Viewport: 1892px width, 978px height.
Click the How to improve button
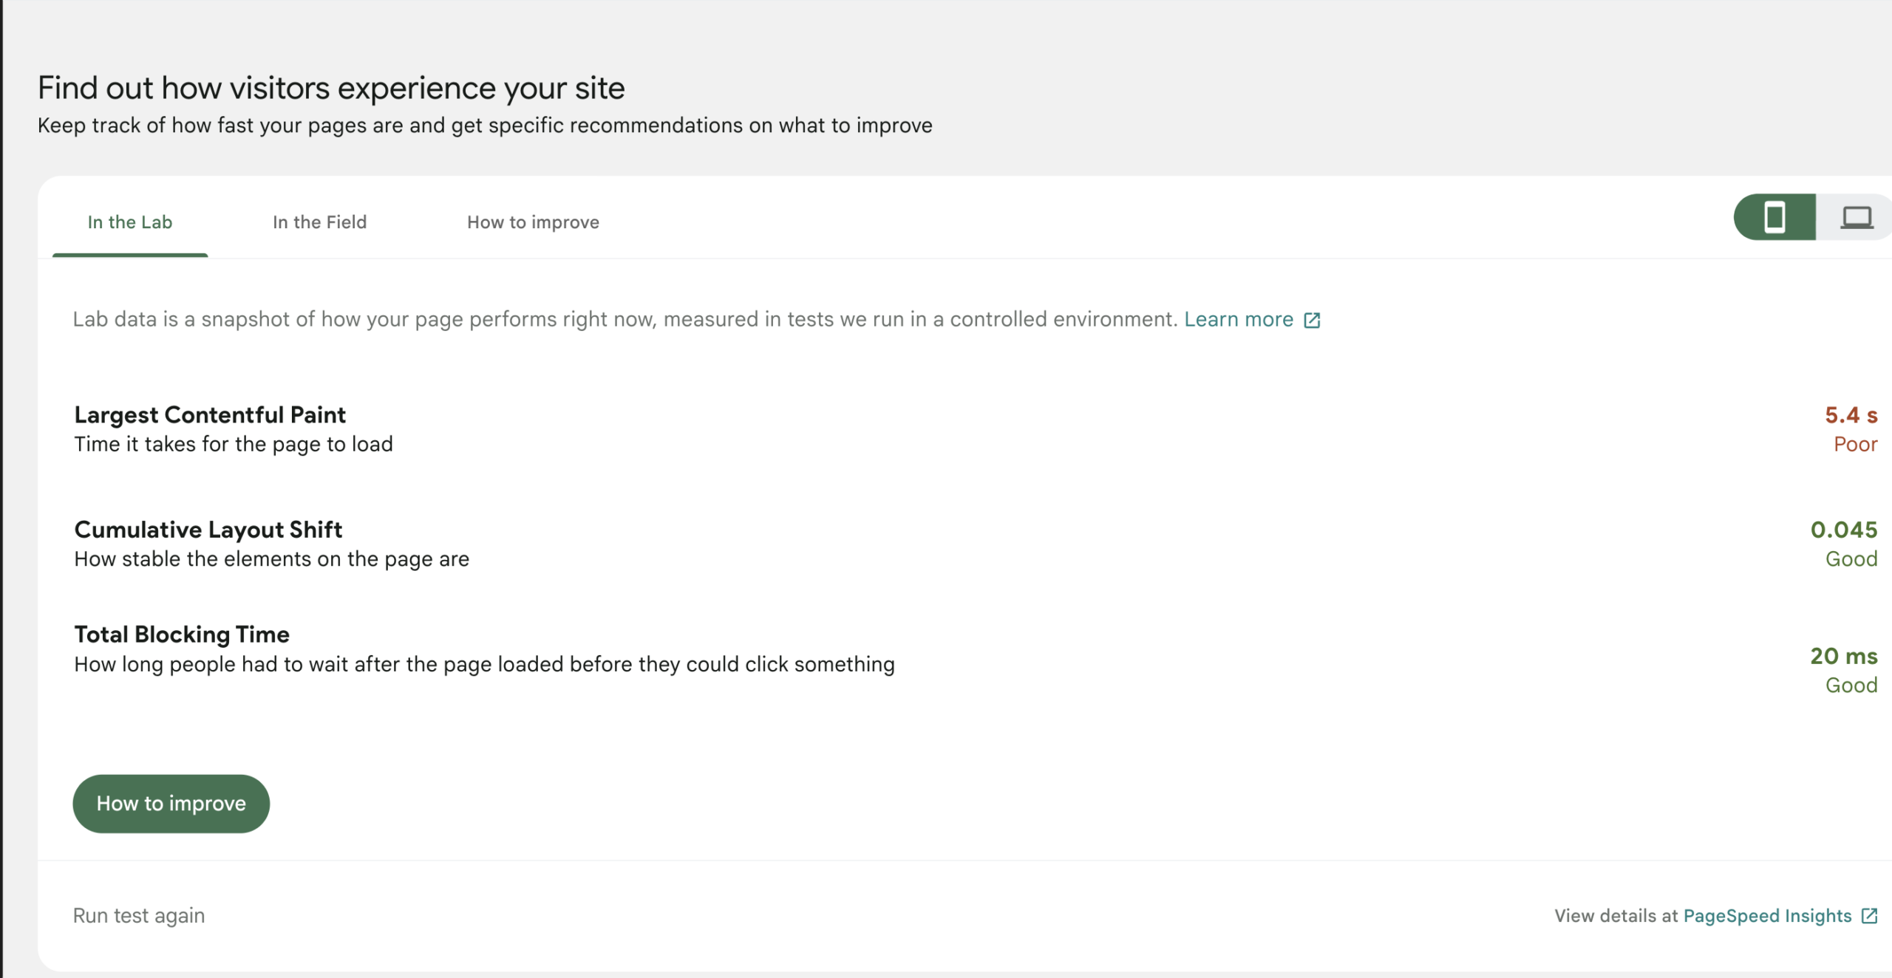pyautogui.click(x=171, y=804)
